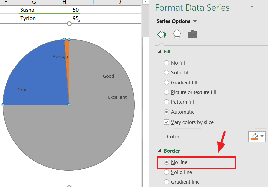Click the worksheet scroll up arrow
268x187 pixels.
[145, 2]
